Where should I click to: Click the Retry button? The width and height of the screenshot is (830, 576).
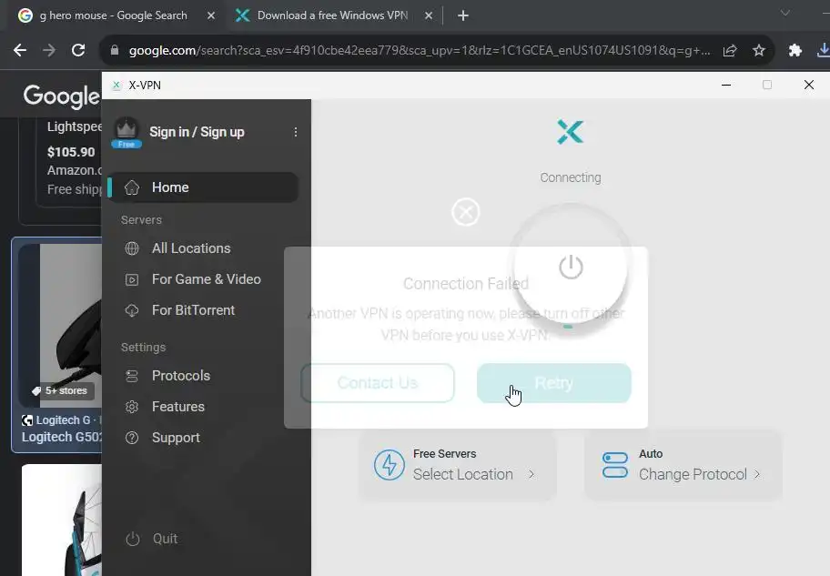553,383
